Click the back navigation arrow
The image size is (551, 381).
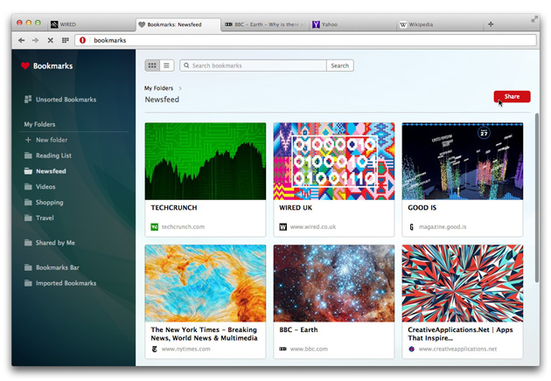22,40
